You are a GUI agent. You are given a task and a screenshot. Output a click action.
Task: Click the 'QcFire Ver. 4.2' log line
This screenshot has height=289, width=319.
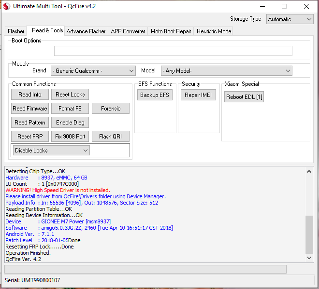click(x=23, y=259)
